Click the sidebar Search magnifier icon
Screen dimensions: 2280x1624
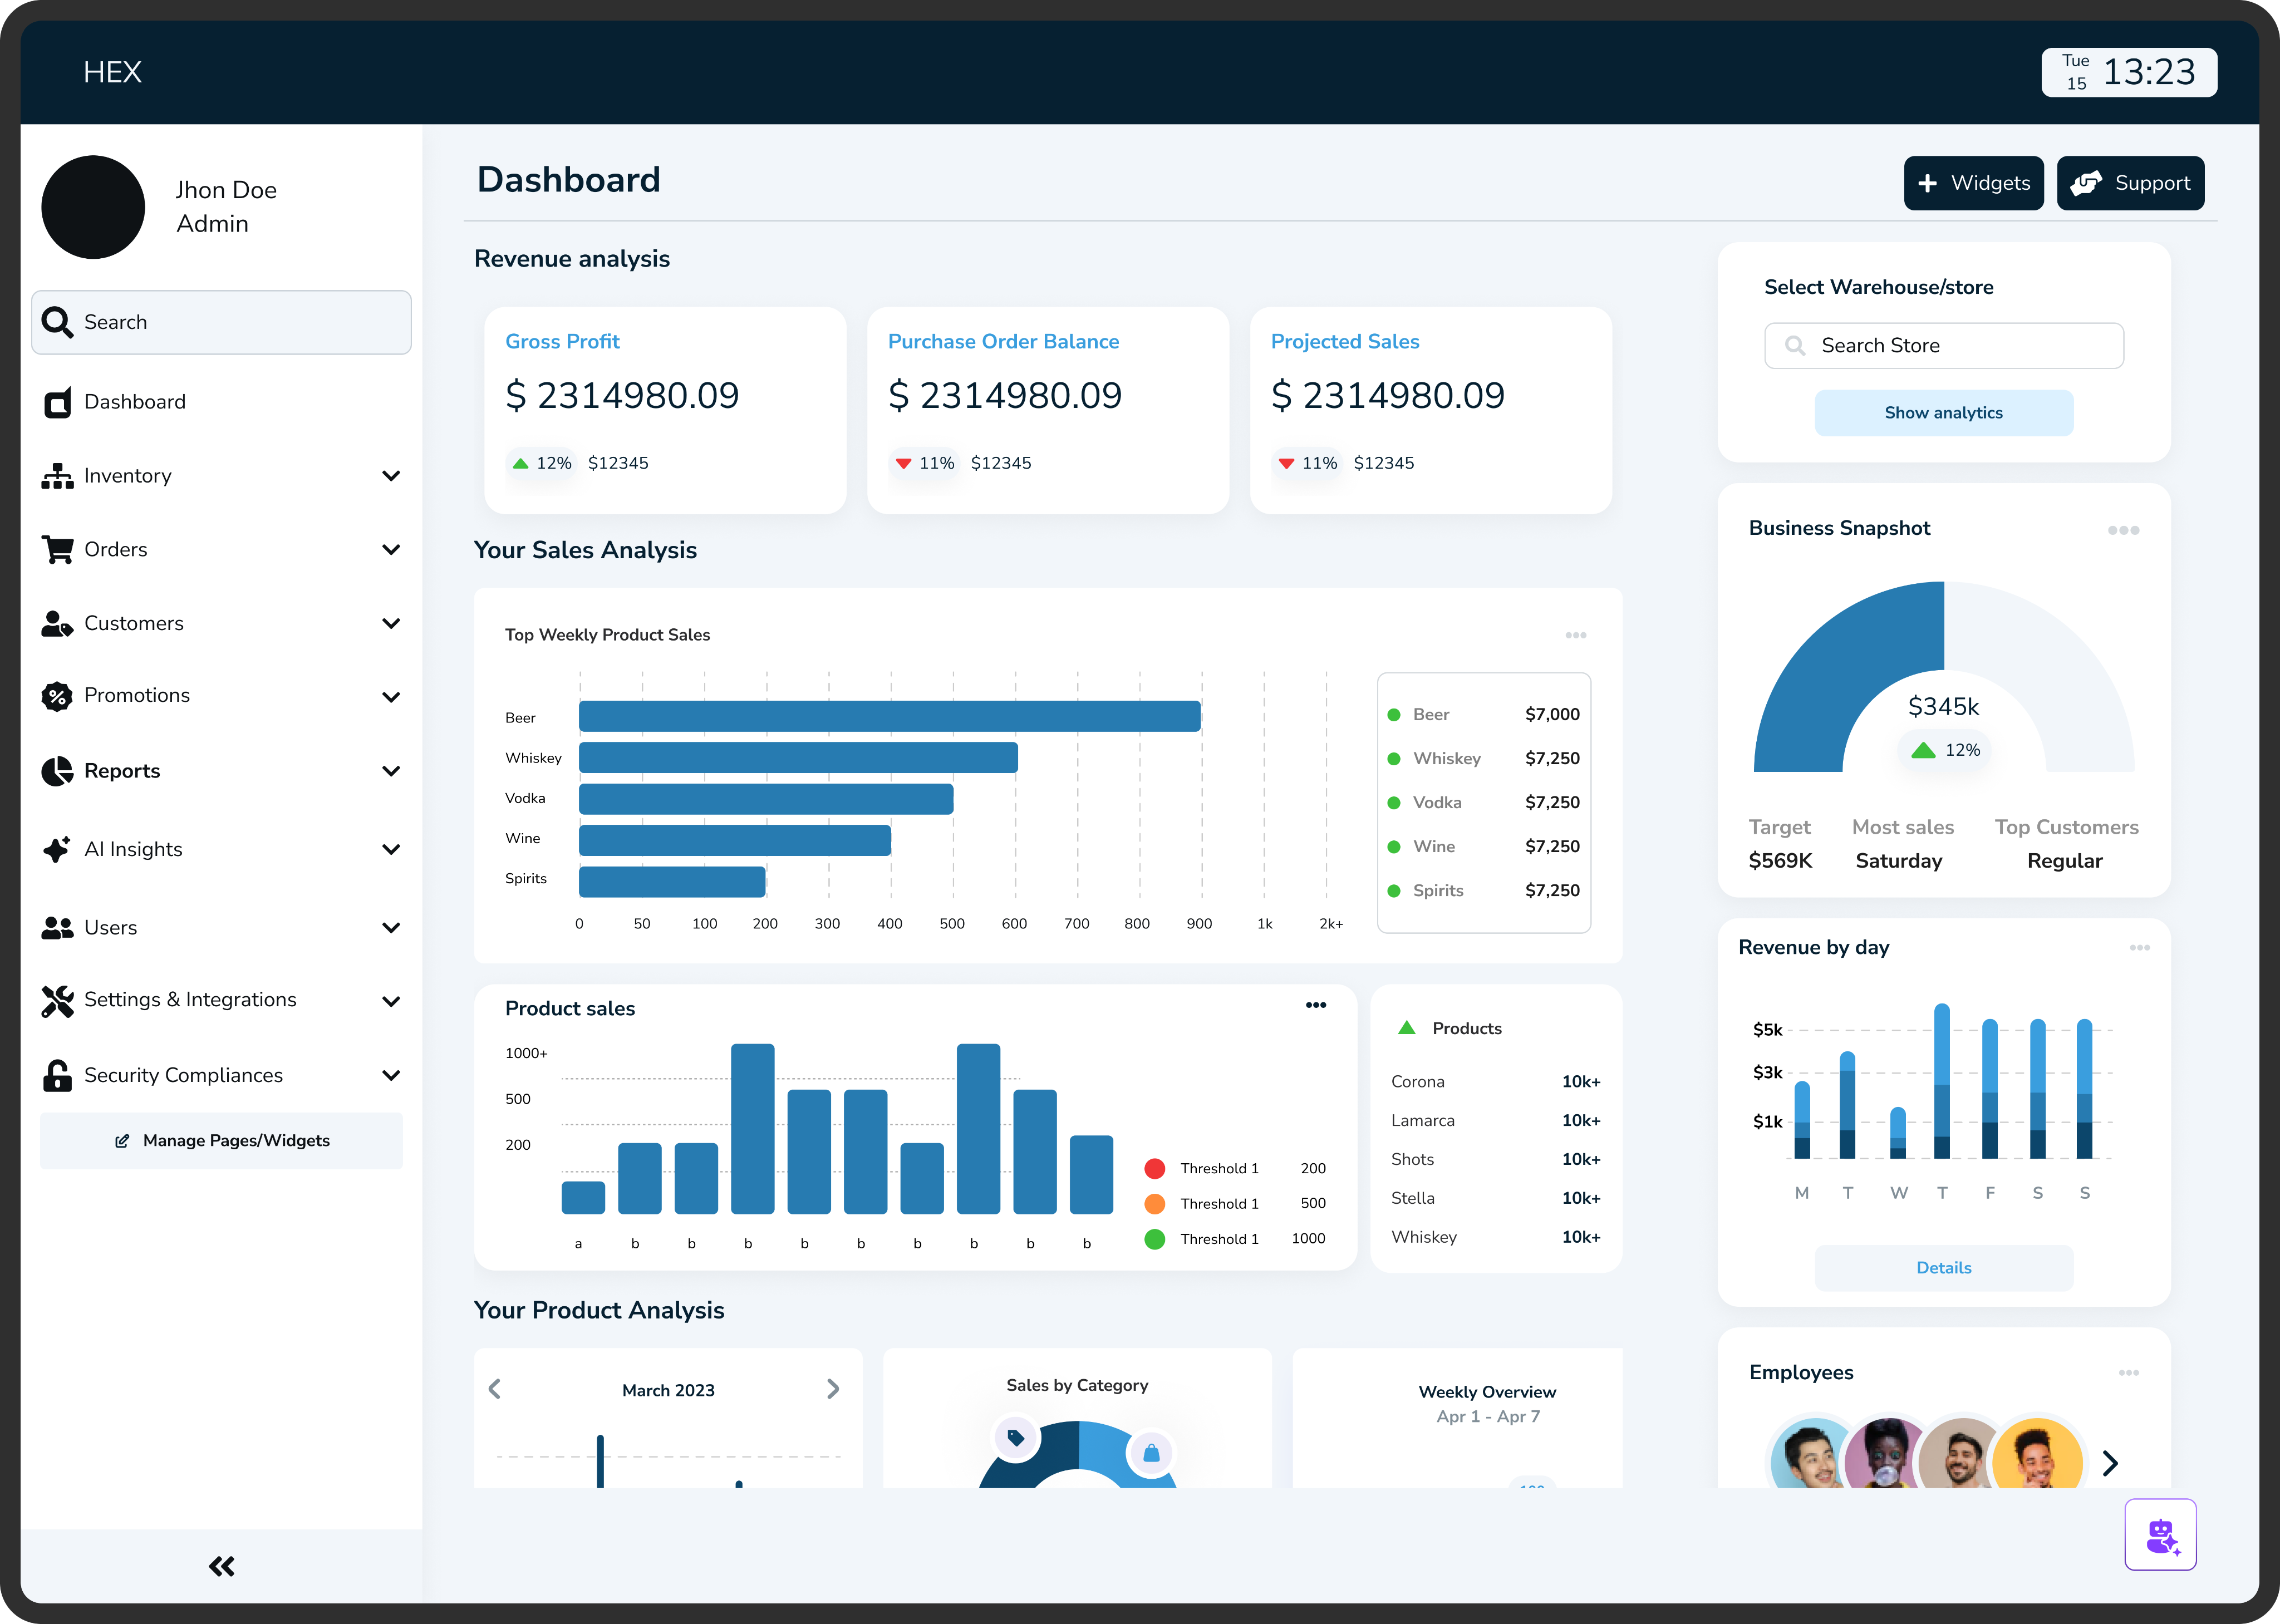pyautogui.click(x=57, y=322)
